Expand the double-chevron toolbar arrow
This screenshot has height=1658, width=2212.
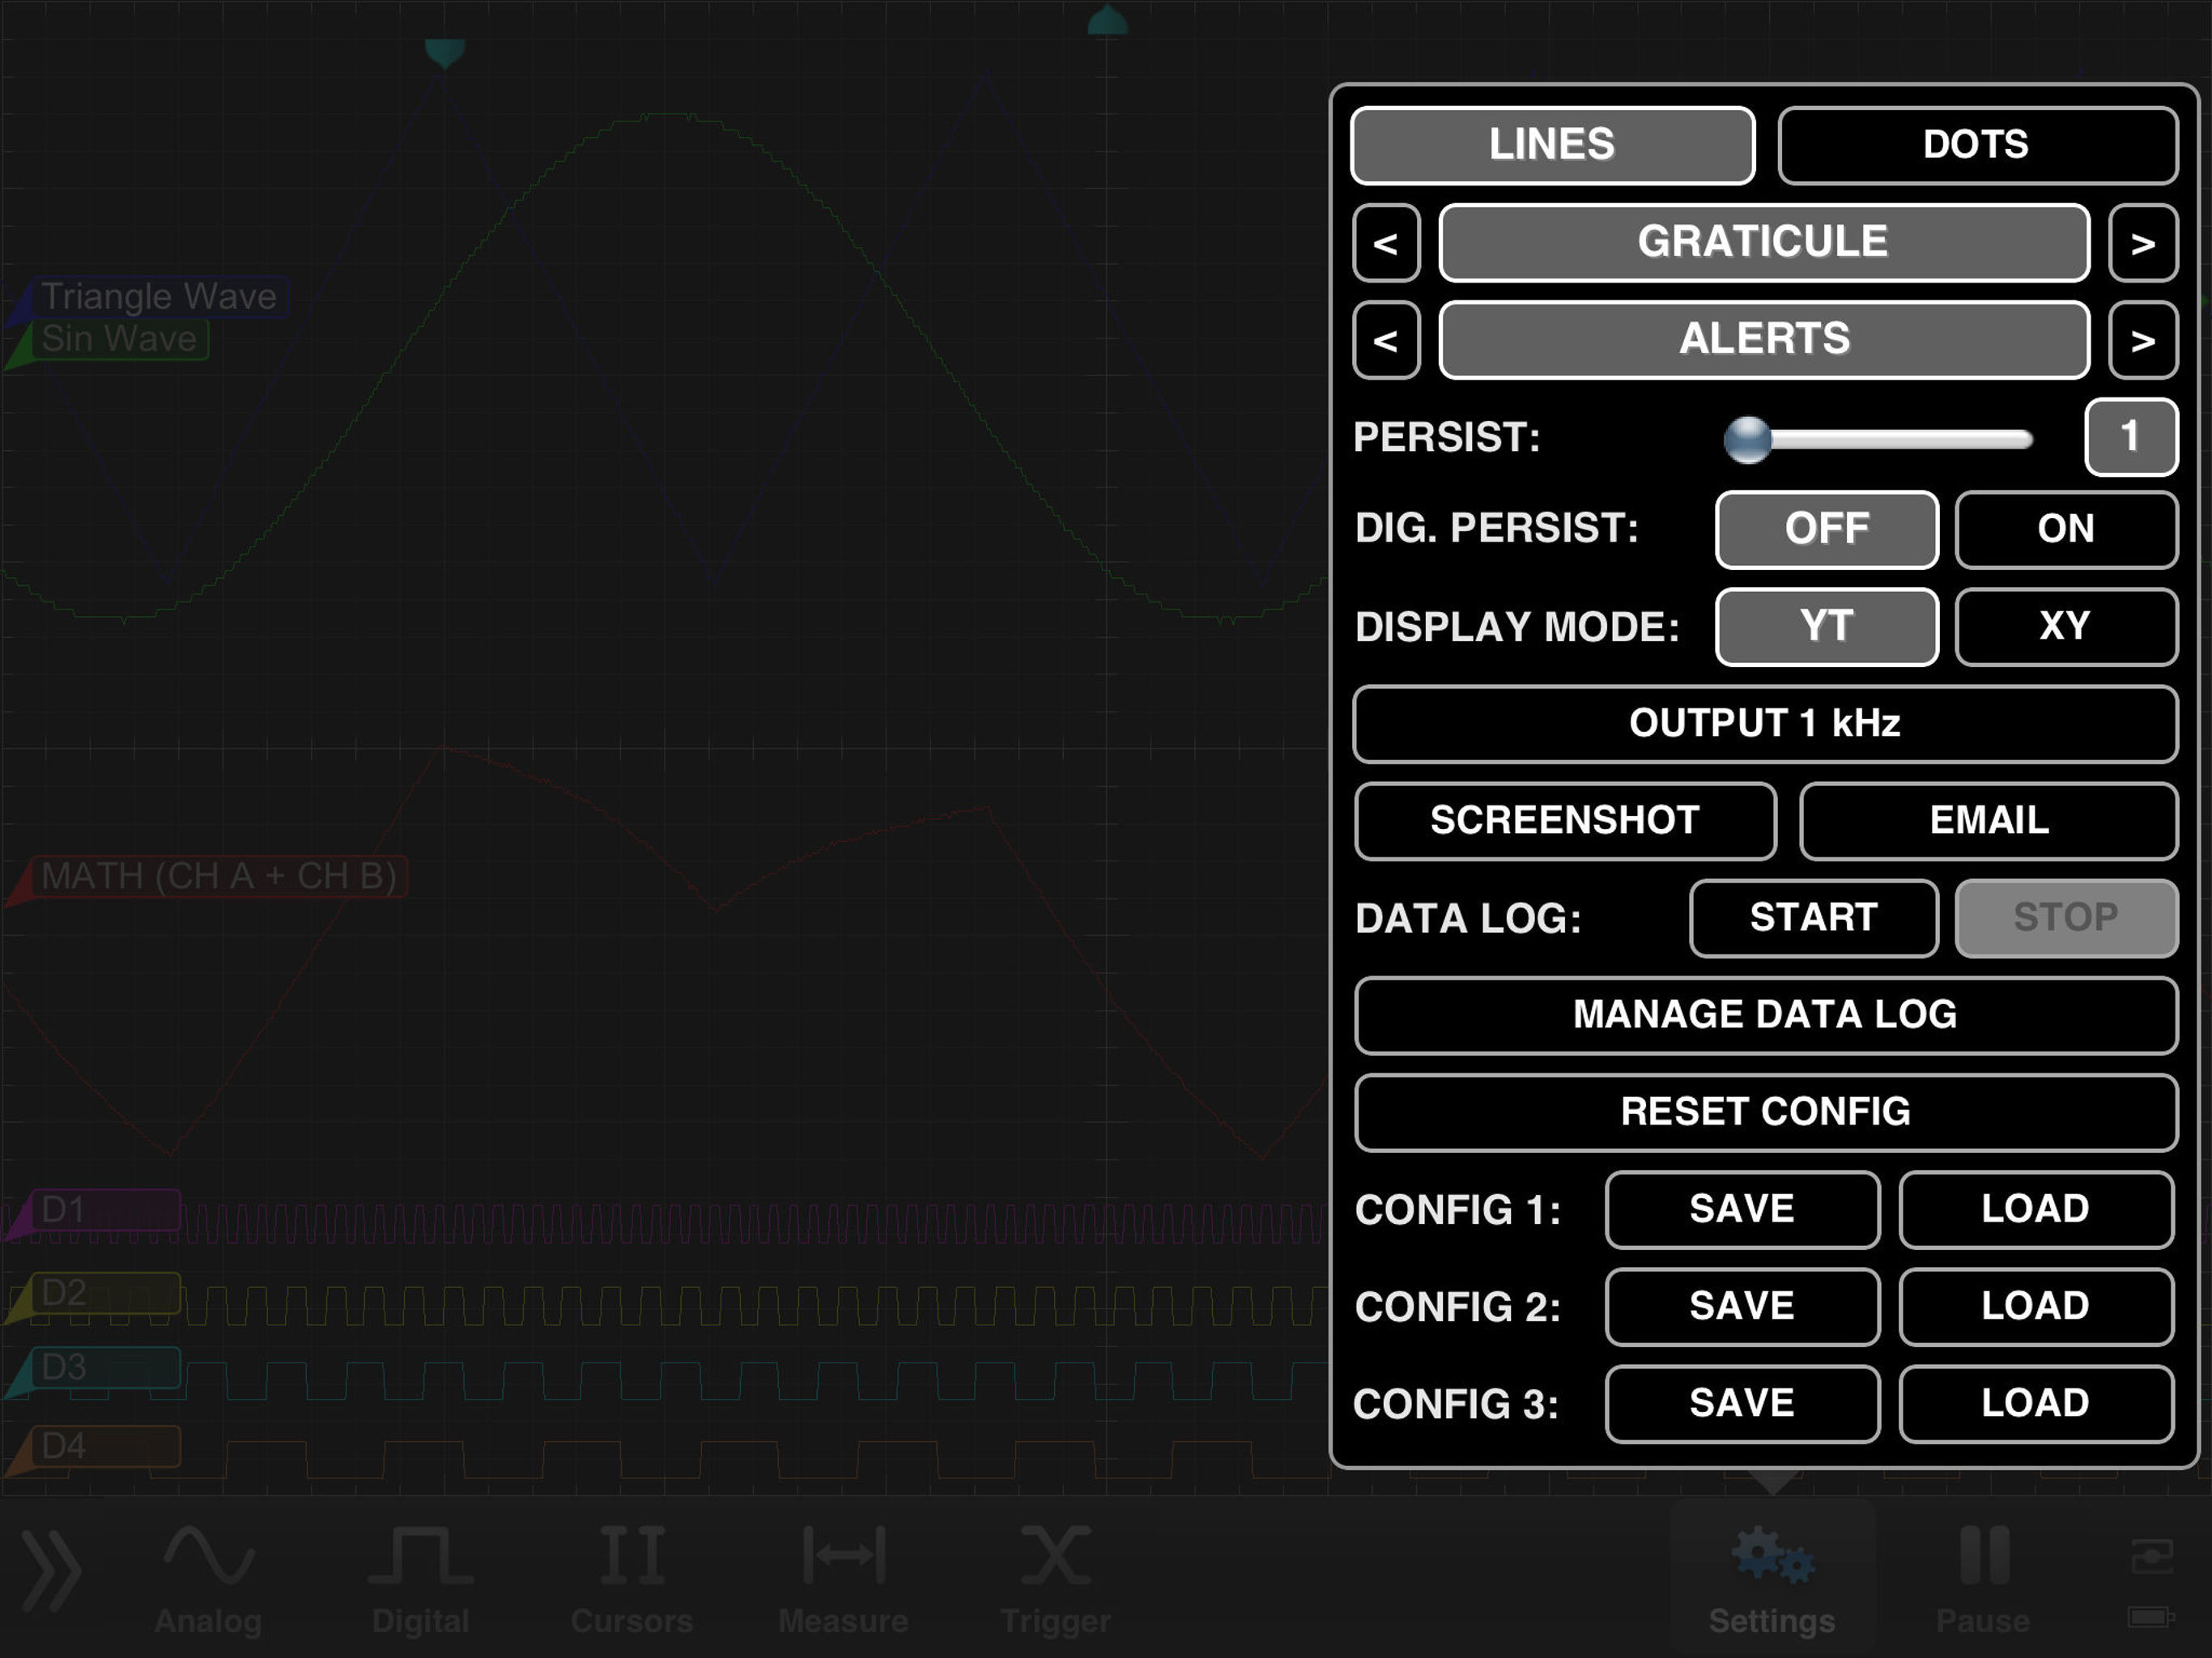[x=50, y=1571]
